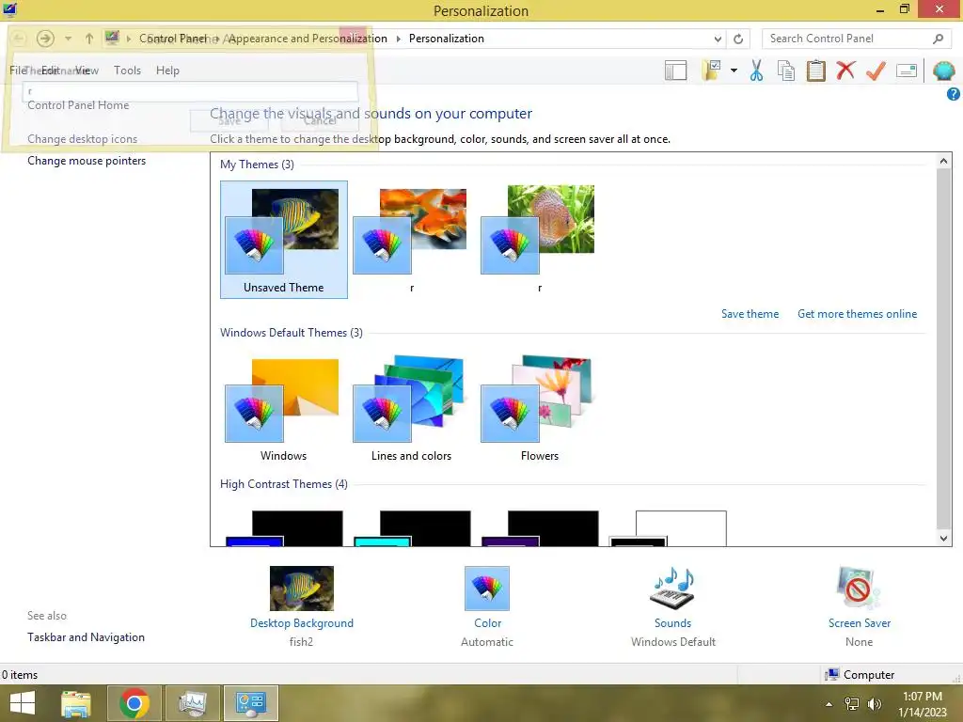Open Taskbar and Navigation link

click(86, 637)
